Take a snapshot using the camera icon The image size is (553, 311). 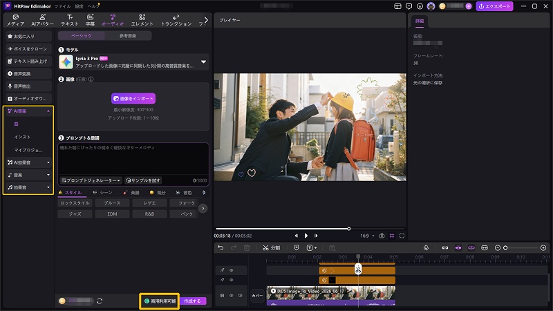pos(382,236)
